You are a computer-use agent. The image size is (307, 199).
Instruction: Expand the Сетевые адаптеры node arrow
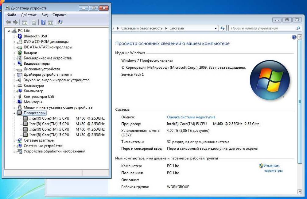pos(14,140)
